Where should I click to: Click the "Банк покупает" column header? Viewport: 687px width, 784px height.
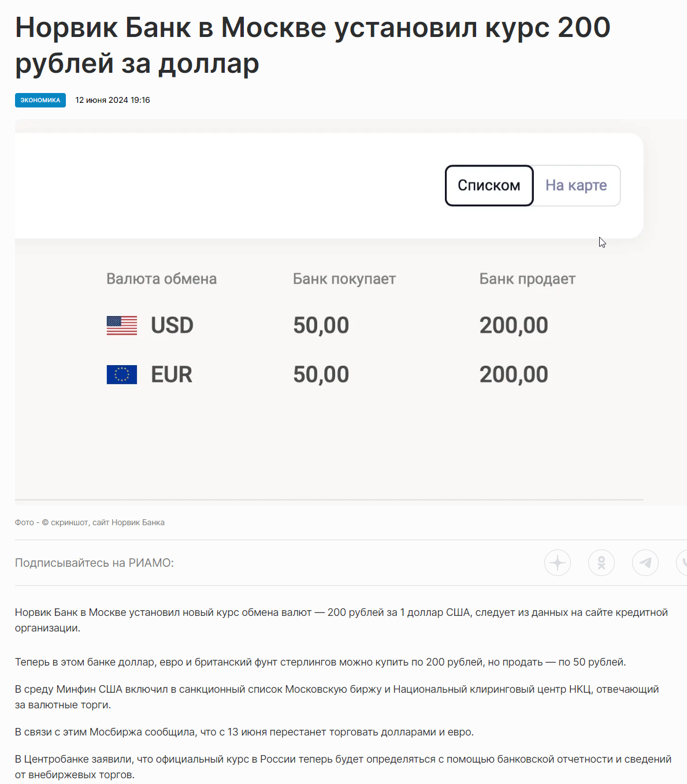(344, 279)
